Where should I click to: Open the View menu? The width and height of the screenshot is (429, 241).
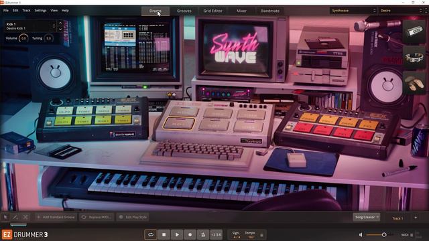pos(54,11)
